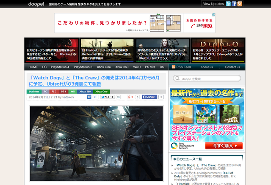Click the green Wii category tag

tap(72, 92)
